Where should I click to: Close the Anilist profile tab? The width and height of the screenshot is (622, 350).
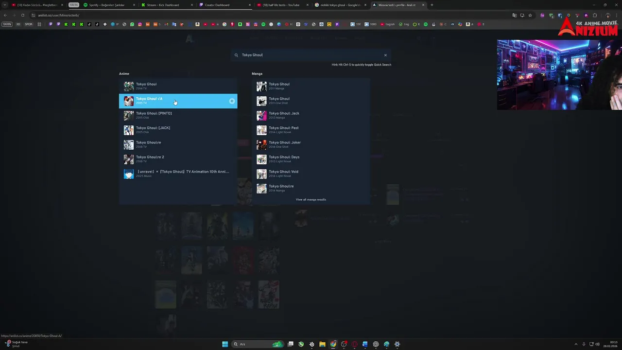point(423,5)
